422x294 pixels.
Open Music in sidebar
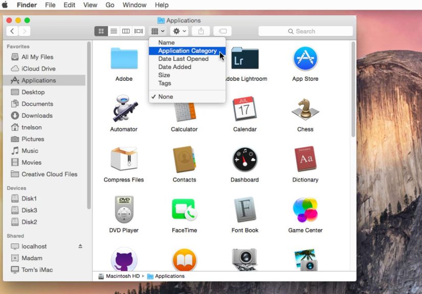pos(45,151)
